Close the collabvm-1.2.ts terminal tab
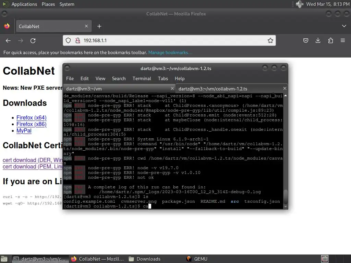Screen dimensions: 351x263 (x=285, y=88)
